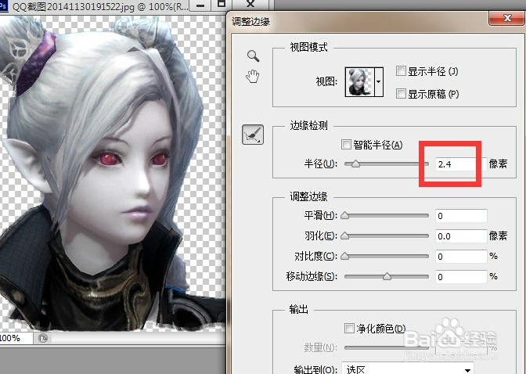
Task: Close the 调整边缘 dialog
Action: pyautogui.click(x=506, y=18)
